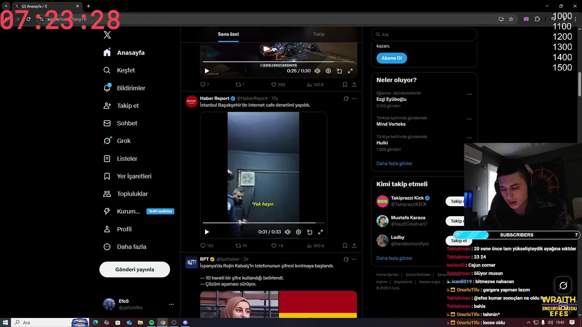Viewport: 582px width, 327px height.
Task: Click the page vertical scrollbar
Action: point(580,84)
